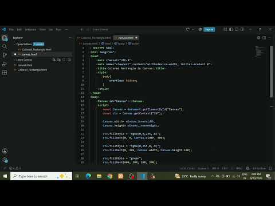
Task: Click the editor vertical scrollbar
Action: pyautogui.click(x=272, y=72)
